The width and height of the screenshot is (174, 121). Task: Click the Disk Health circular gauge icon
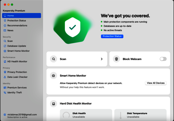coord(66,115)
